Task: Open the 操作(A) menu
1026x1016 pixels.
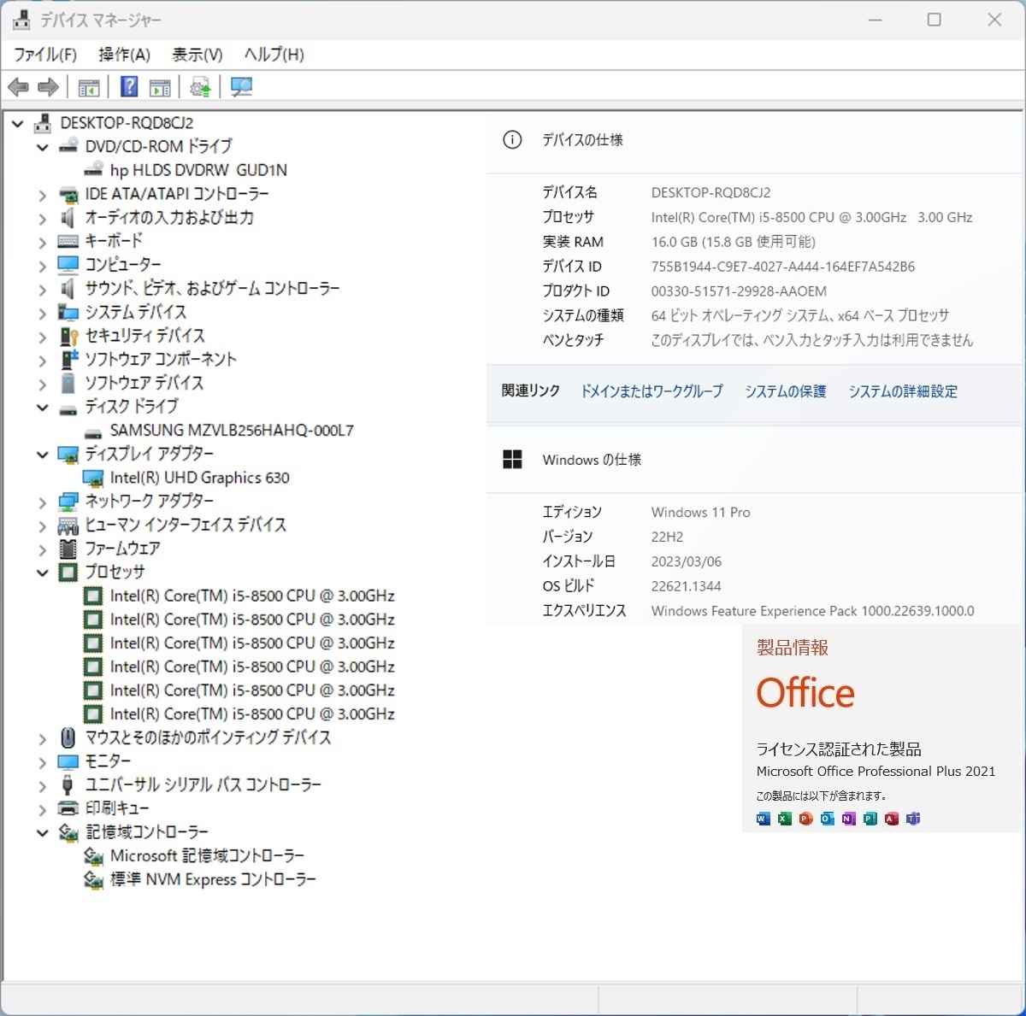Action: point(124,55)
